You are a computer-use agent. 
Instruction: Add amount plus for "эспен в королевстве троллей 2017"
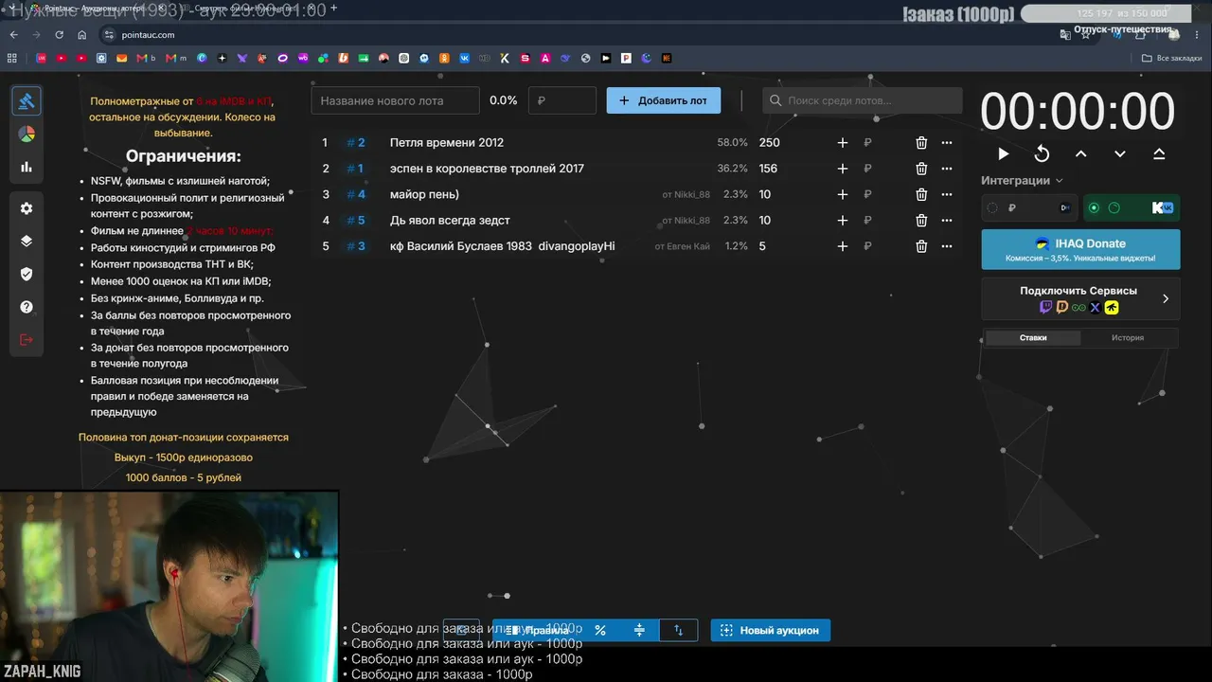click(843, 169)
